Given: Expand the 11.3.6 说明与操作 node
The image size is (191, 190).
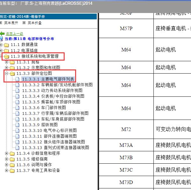Looking at the screenshot, I should 7,165.
